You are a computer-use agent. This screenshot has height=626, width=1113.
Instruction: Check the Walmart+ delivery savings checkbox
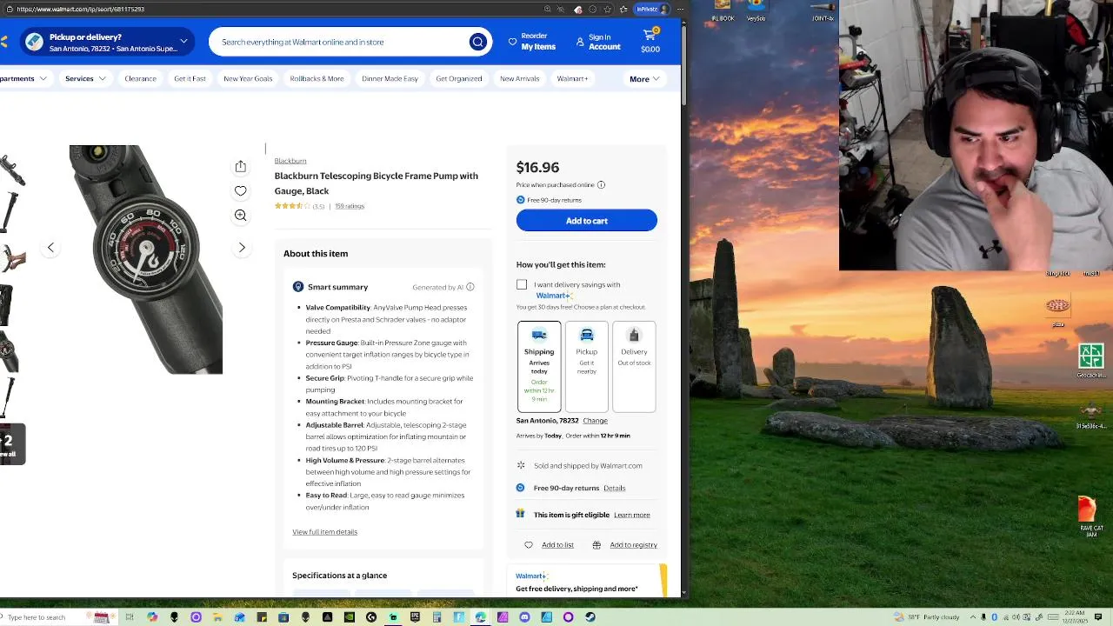tap(522, 284)
